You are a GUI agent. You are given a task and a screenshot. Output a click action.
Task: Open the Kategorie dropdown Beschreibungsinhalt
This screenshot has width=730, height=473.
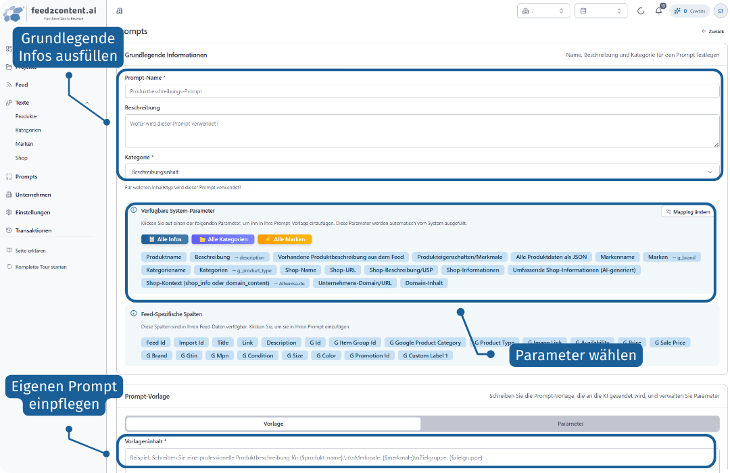pos(422,172)
